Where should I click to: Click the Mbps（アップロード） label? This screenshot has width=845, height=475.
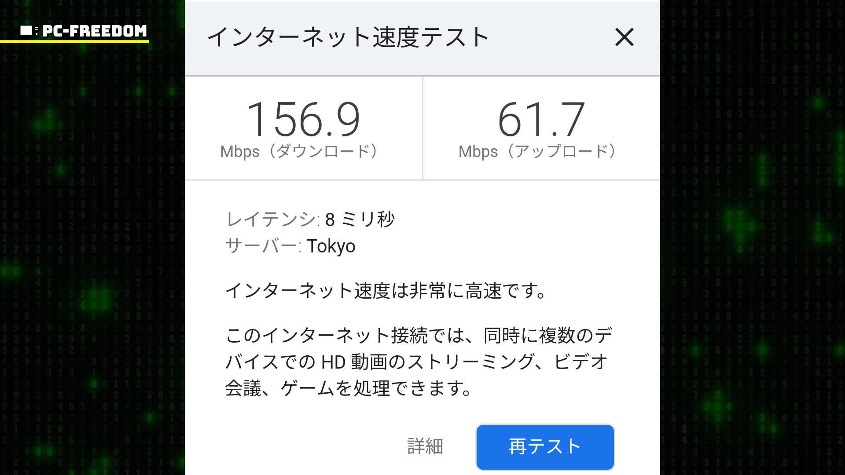pos(537,151)
